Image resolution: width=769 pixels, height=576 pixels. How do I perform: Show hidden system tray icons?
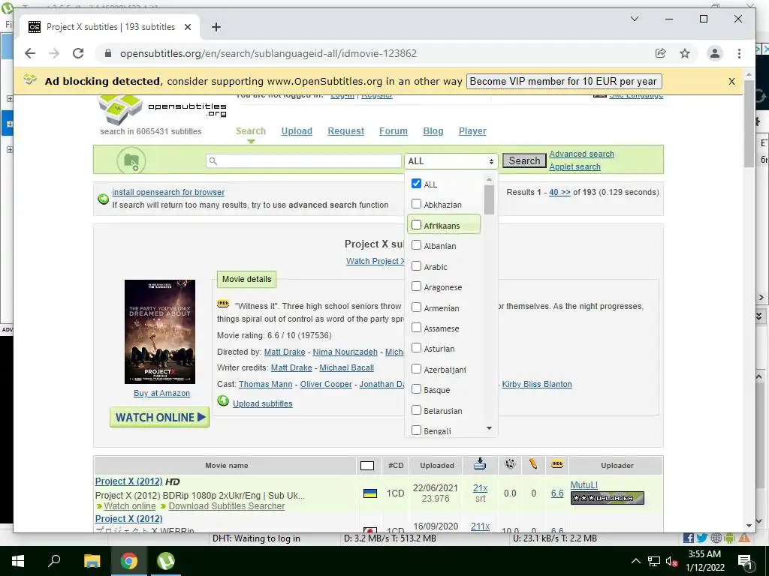(635, 561)
